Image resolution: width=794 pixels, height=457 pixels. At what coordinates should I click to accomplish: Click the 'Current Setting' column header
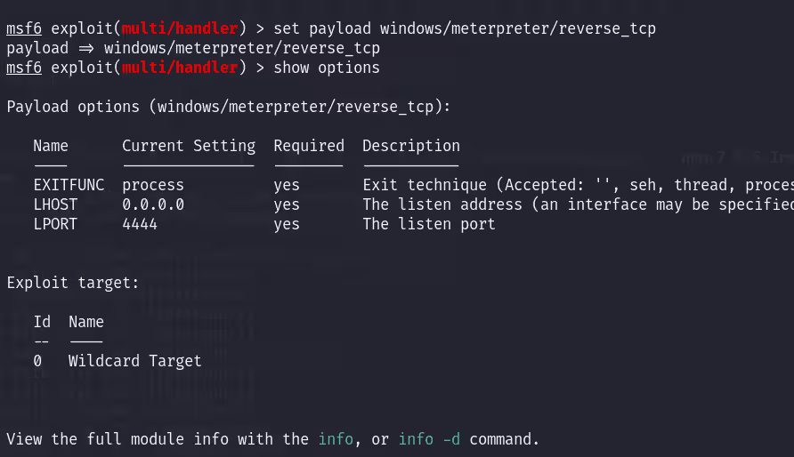tap(189, 146)
